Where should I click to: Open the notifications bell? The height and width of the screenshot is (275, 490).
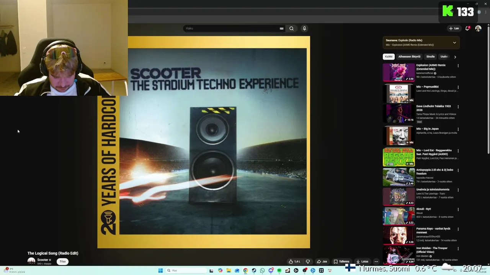tap(467, 28)
